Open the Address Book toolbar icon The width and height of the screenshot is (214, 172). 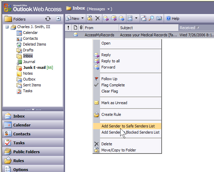point(159,18)
